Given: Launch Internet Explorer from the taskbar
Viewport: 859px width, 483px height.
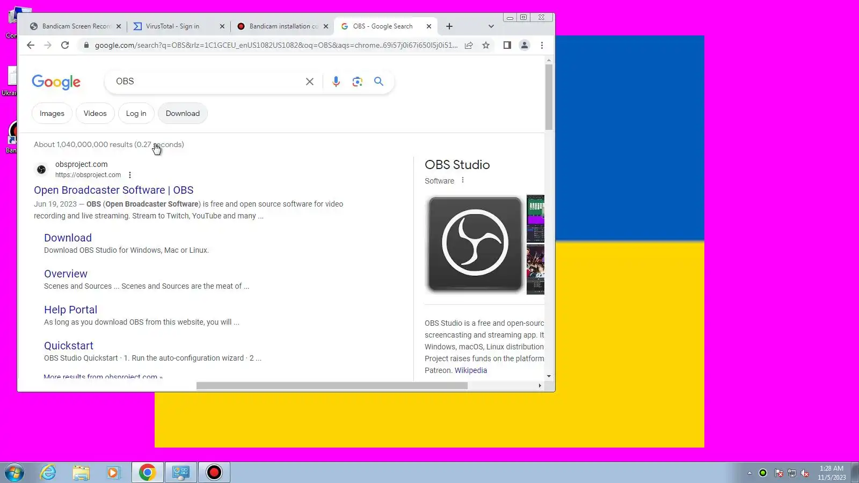Looking at the screenshot, I should coord(48,472).
